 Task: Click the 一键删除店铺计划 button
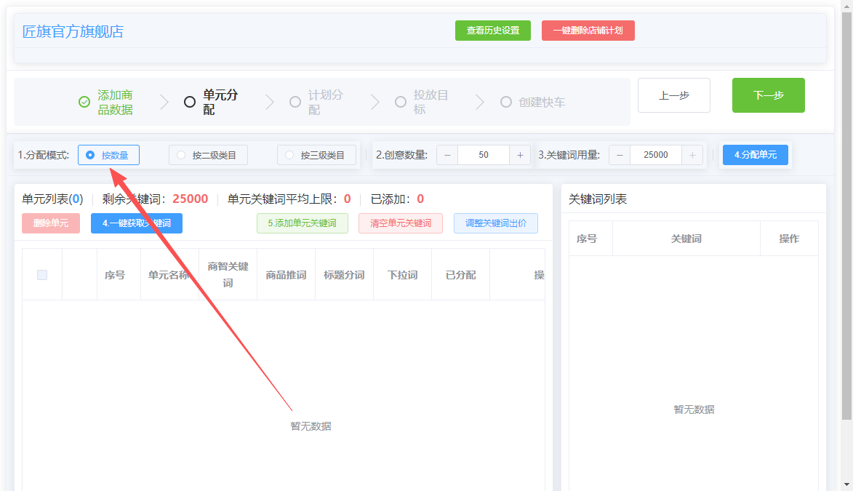pos(588,31)
